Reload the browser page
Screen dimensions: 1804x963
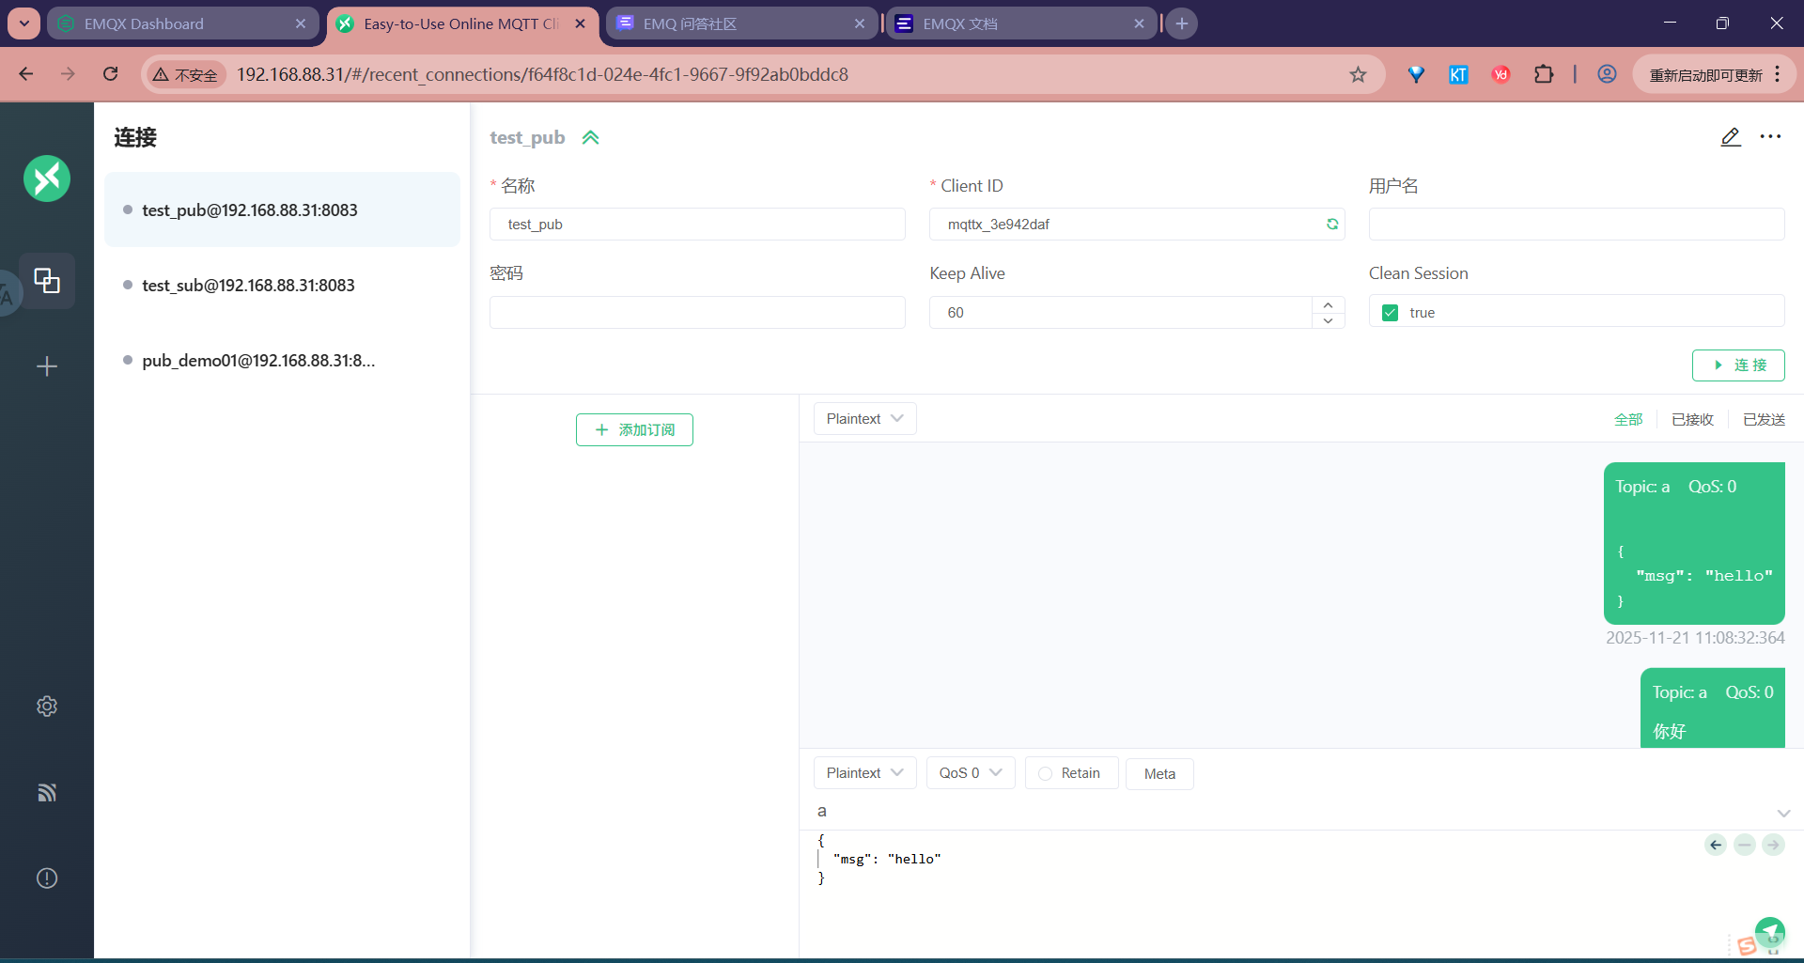pyautogui.click(x=111, y=74)
